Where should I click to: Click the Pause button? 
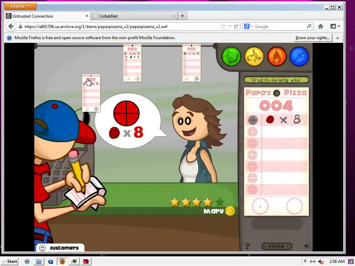click(277, 246)
